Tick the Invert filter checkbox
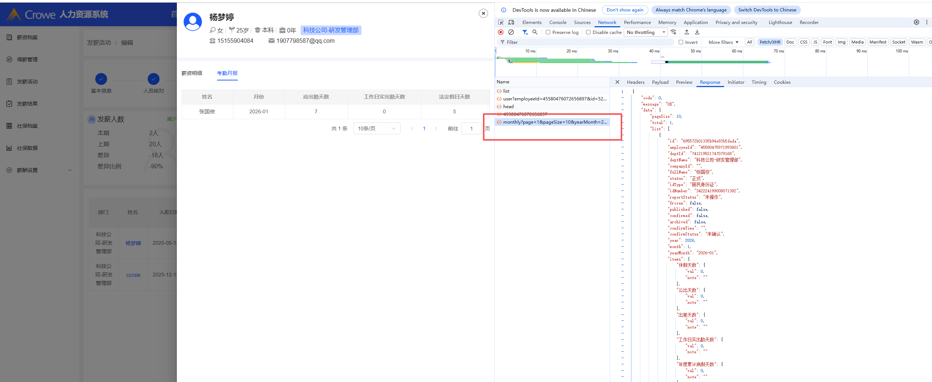This screenshot has width=932, height=382. coord(681,42)
